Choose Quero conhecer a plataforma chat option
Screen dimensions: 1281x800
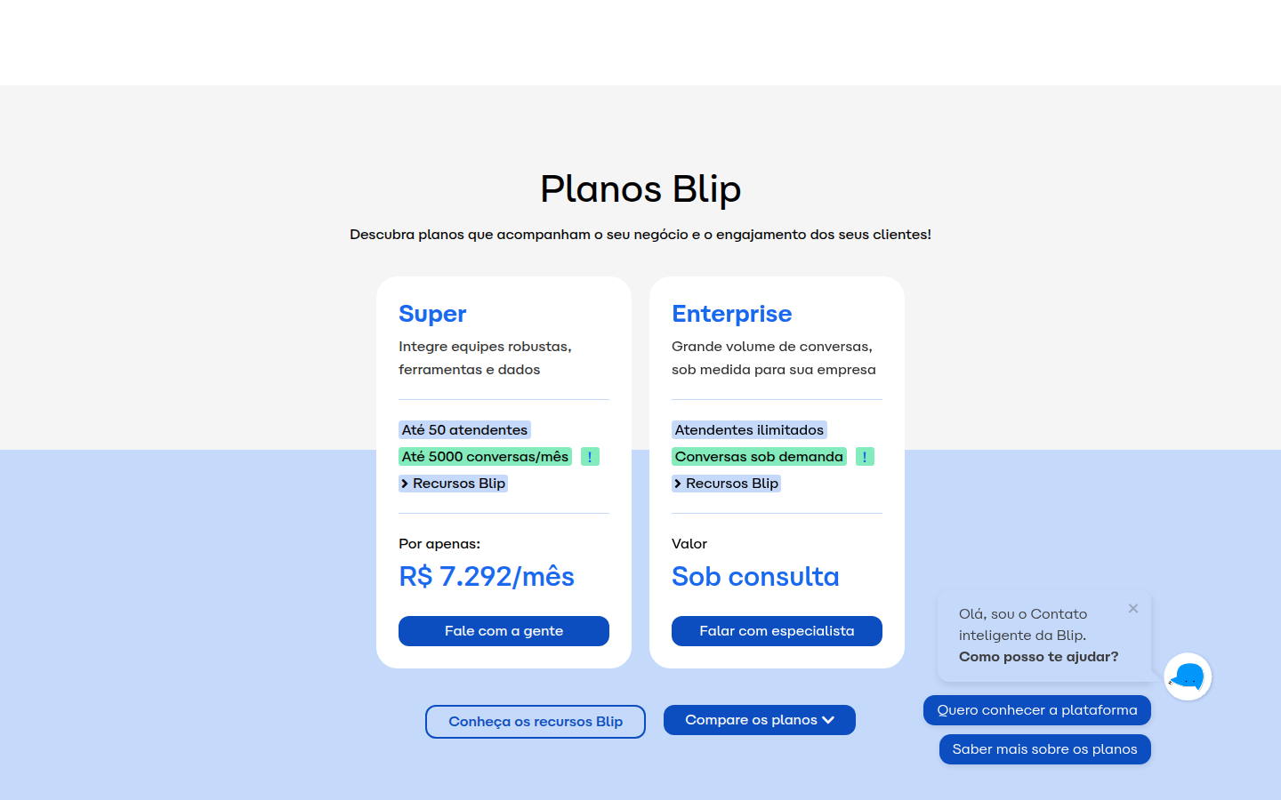(x=1037, y=710)
